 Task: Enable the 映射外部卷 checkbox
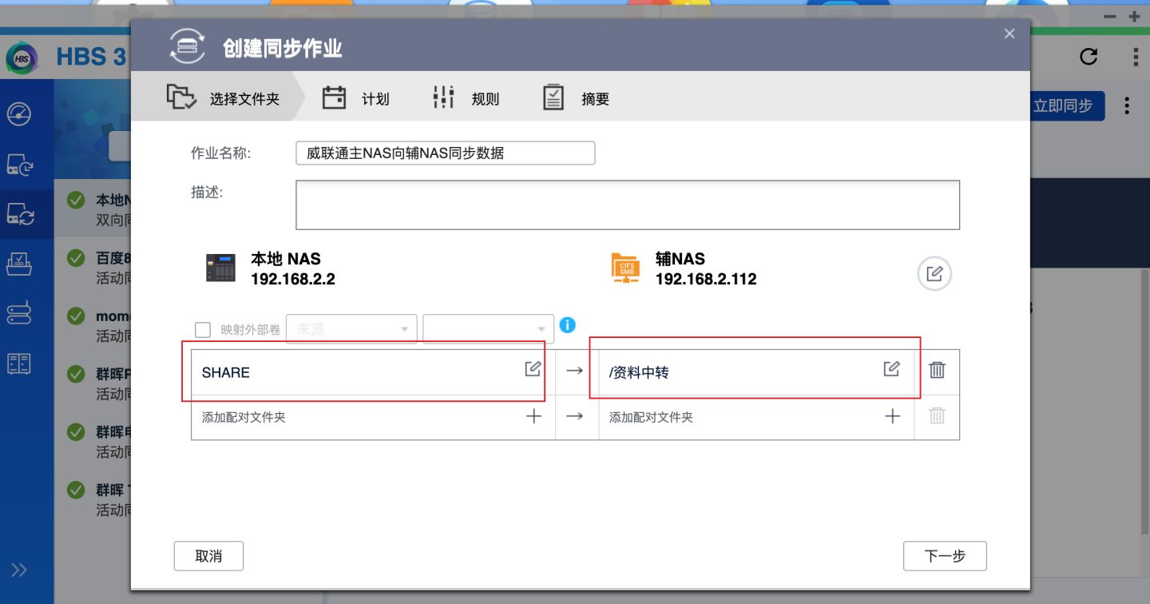(x=203, y=328)
